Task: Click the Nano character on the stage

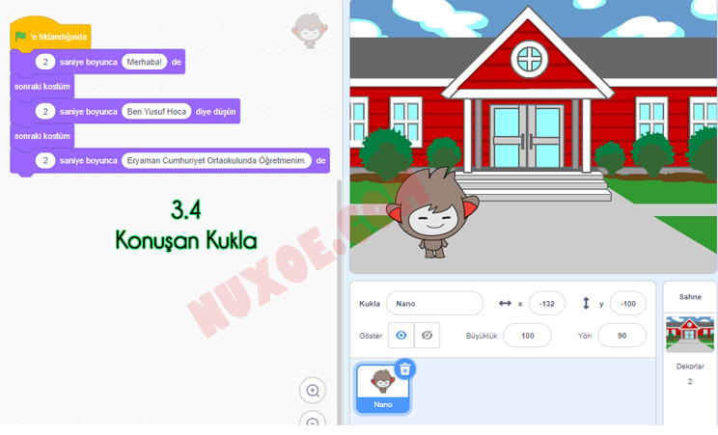Action: 433,213
